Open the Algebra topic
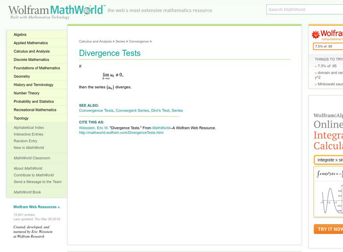The height and width of the screenshot is (252, 343). point(20,35)
